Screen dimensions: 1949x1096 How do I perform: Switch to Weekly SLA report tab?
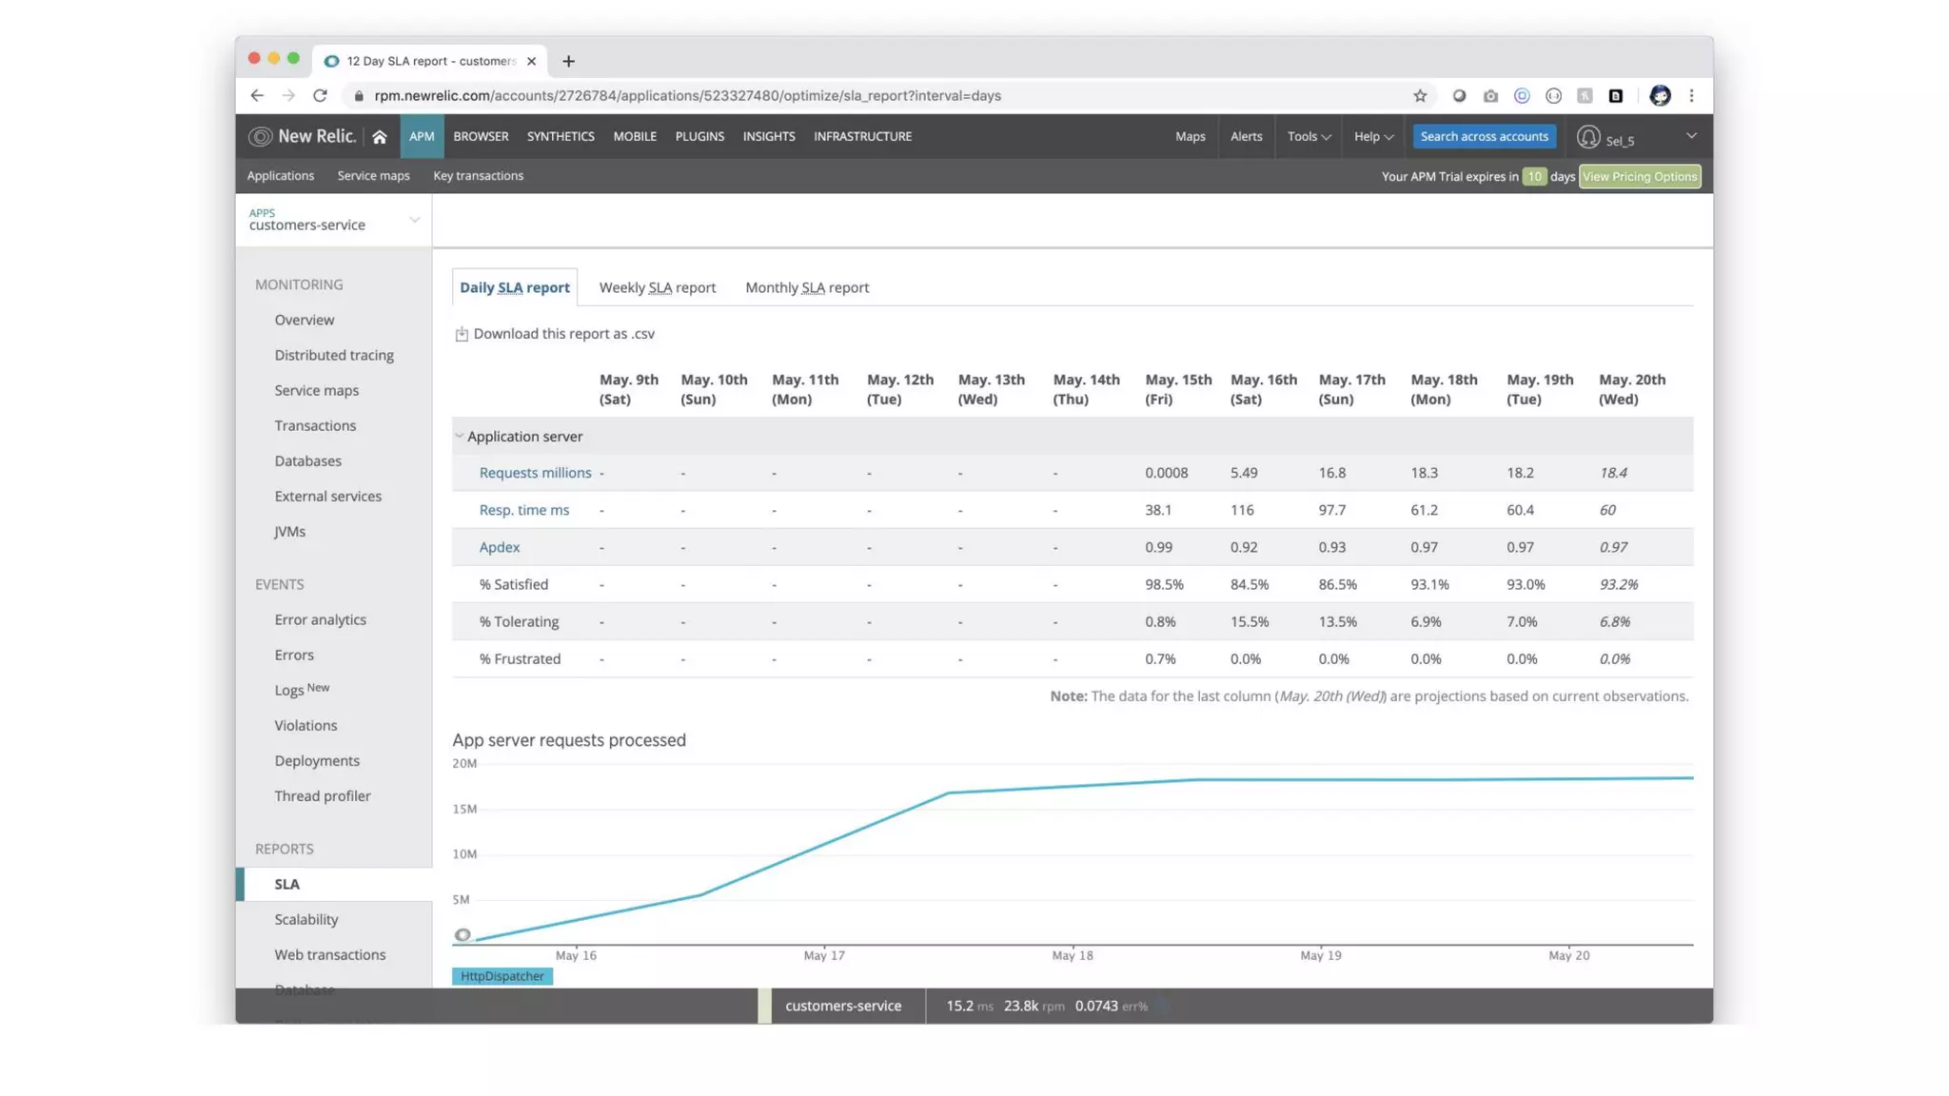(657, 287)
